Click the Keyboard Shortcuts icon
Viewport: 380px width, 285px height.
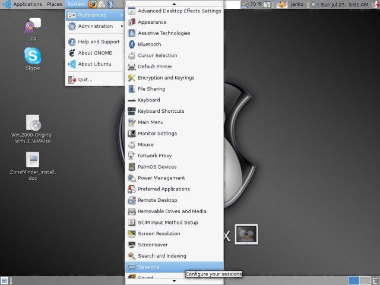click(132, 111)
